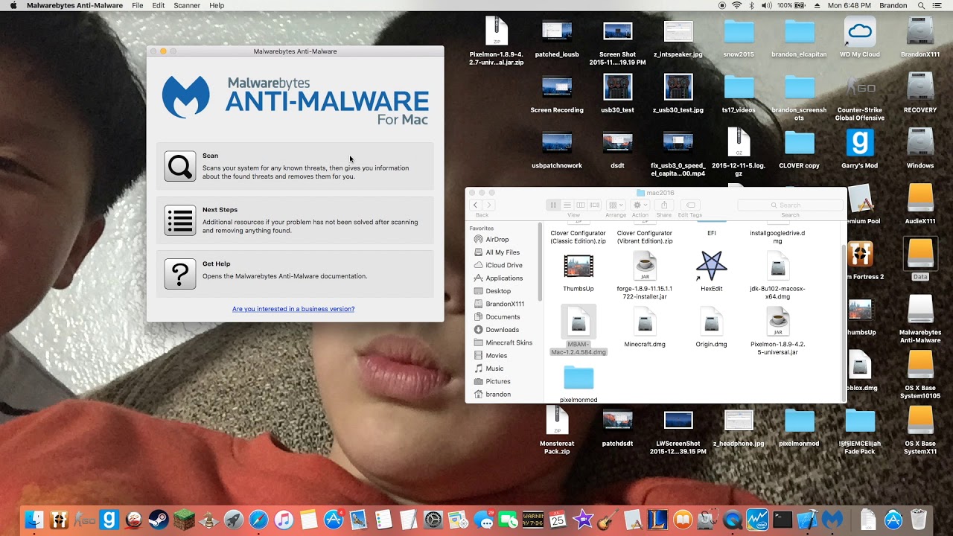Open Steam from the Dock

159,519
